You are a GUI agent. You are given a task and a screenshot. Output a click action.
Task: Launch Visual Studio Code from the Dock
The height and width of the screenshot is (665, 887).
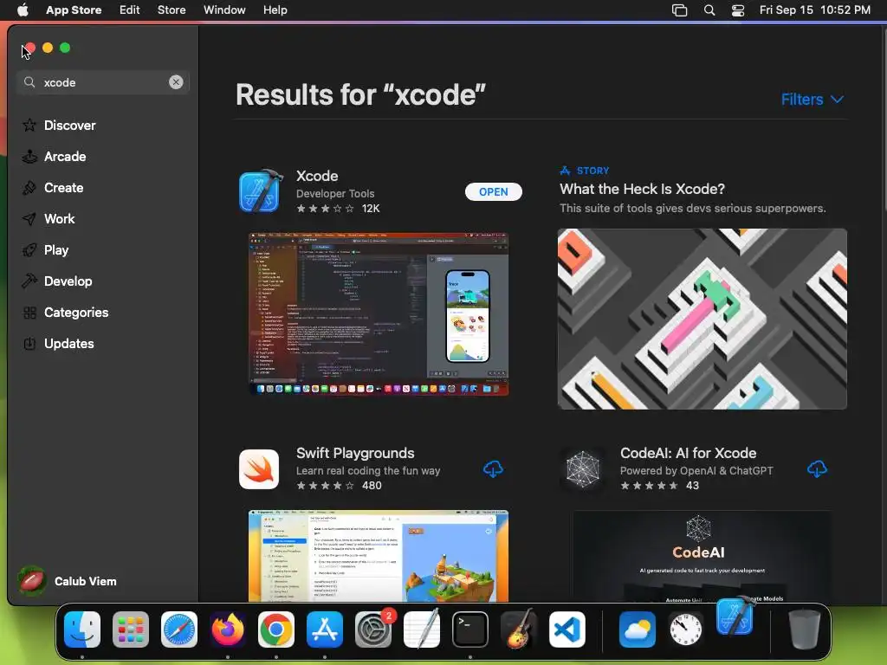coord(567,629)
